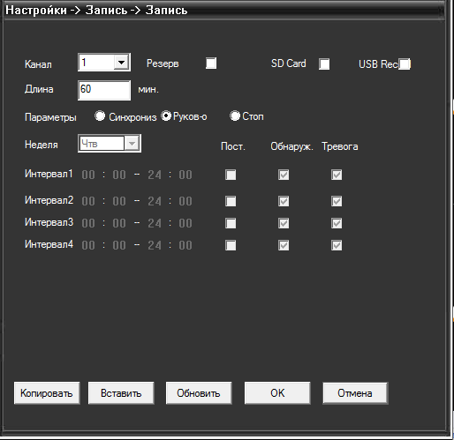Viewport: 454px width, 440px height.
Task: Confirm settings with the OK button
Action: 277,393
